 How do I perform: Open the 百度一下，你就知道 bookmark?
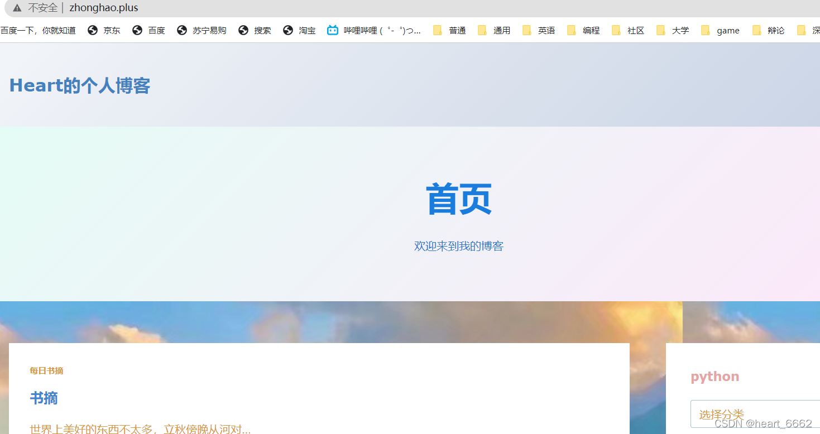click(38, 30)
